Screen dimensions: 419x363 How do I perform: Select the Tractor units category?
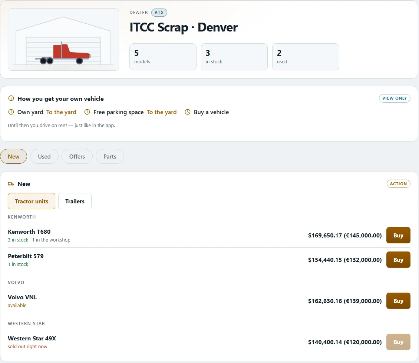click(x=32, y=201)
